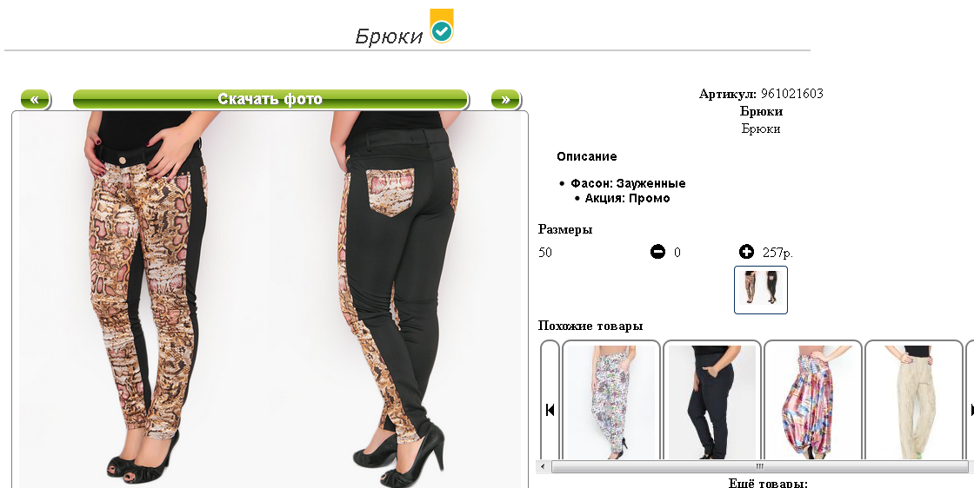Viewport: 974px width, 488px height.
Task: Open the colorful harem pants similar item
Action: coord(812,402)
